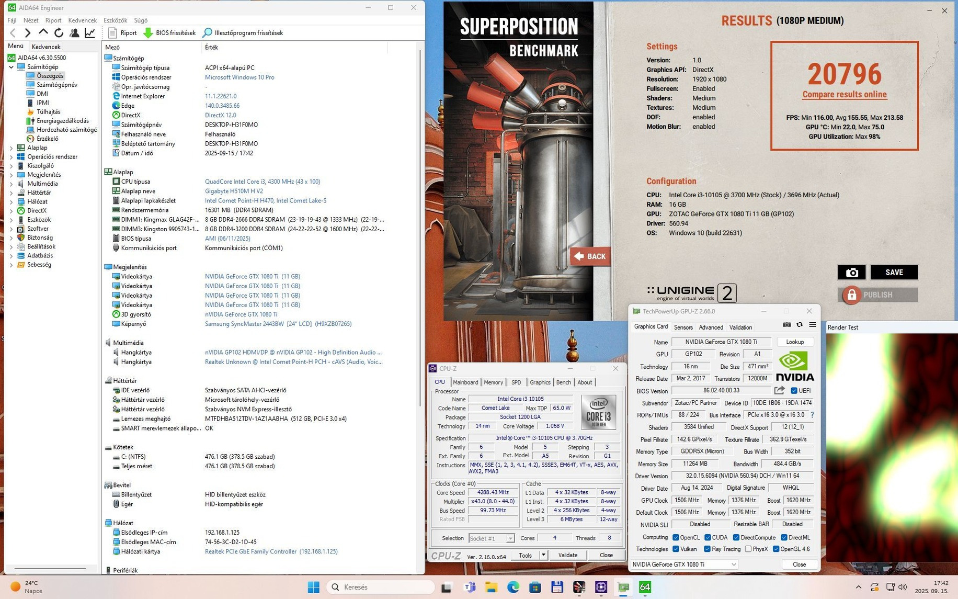Screen dimensions: 958x599
Task: Toggle the CUDA checkbox in GPU-Z
Action: click(x=708, y=537)
